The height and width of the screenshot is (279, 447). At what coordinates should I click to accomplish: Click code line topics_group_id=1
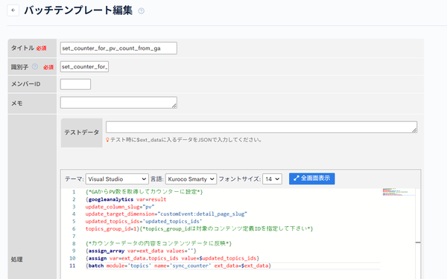[x=199, y=228]
